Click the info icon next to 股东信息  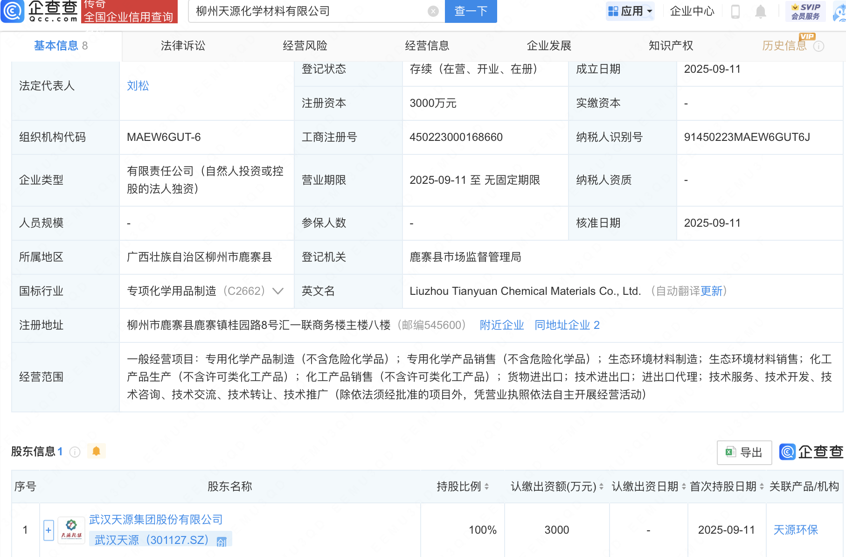(x=75, y=452)
